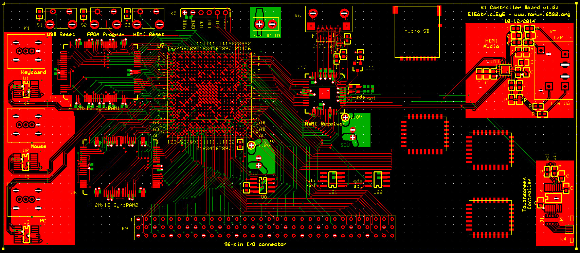Click the Keyboard connector K1 footprint
Image resolution: width=580 pixels, height=253 pixels.
26,51
